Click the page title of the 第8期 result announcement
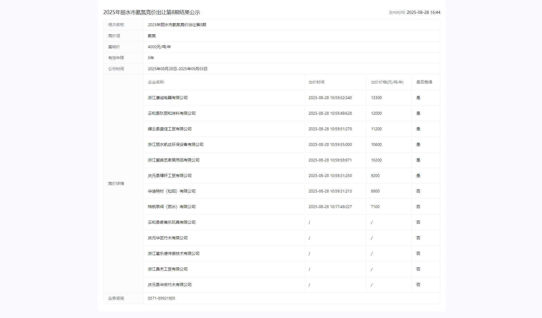 tap(151, 12)
